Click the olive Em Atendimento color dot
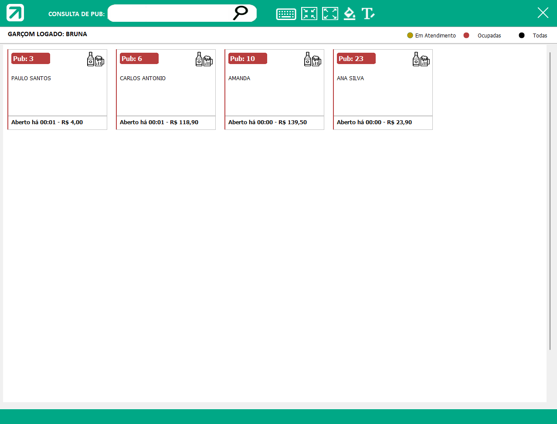 pyautogui.click(x=410, y=35)
